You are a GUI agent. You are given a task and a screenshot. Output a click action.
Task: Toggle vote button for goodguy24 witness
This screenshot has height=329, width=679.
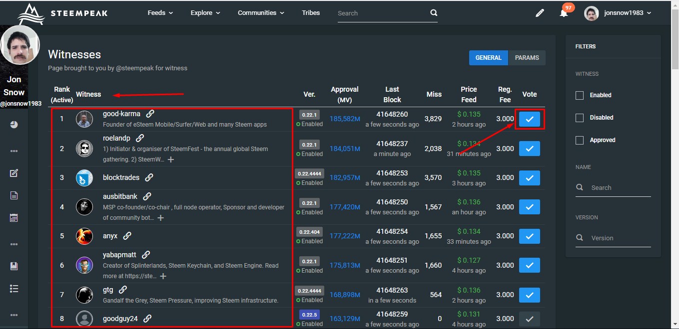(529, 319)
